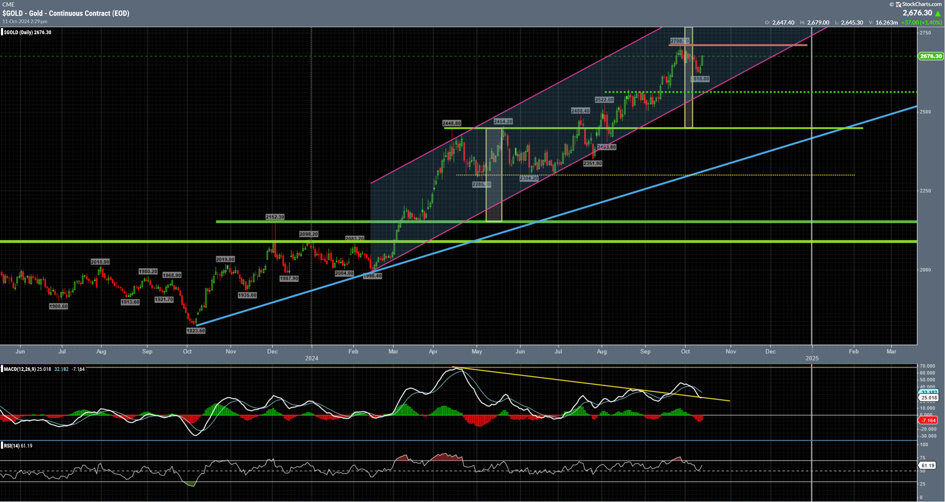The width and height of the screenshot is (945, 502).
Task: Select the volume value 16.263m
Action: (x=887, y=23)
